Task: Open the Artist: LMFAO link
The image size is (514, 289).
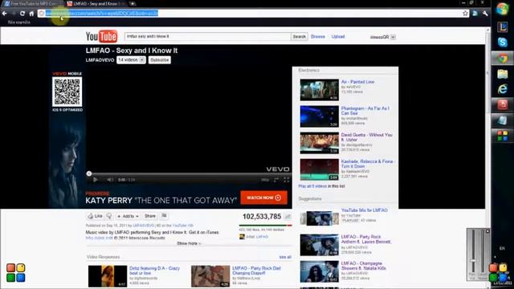Action: [257, 237]
